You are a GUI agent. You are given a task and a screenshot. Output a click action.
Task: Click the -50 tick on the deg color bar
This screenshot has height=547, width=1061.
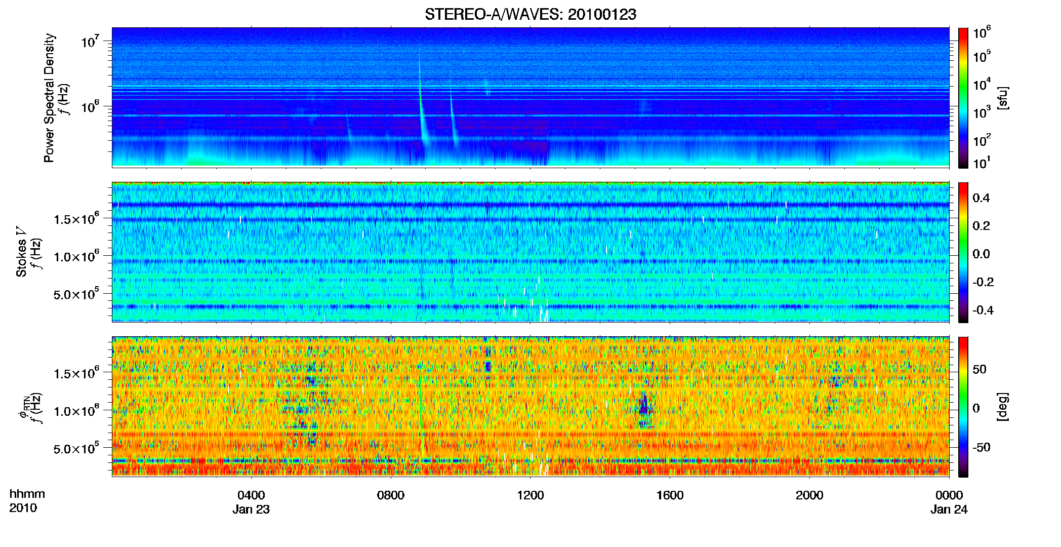coord(981,448)
